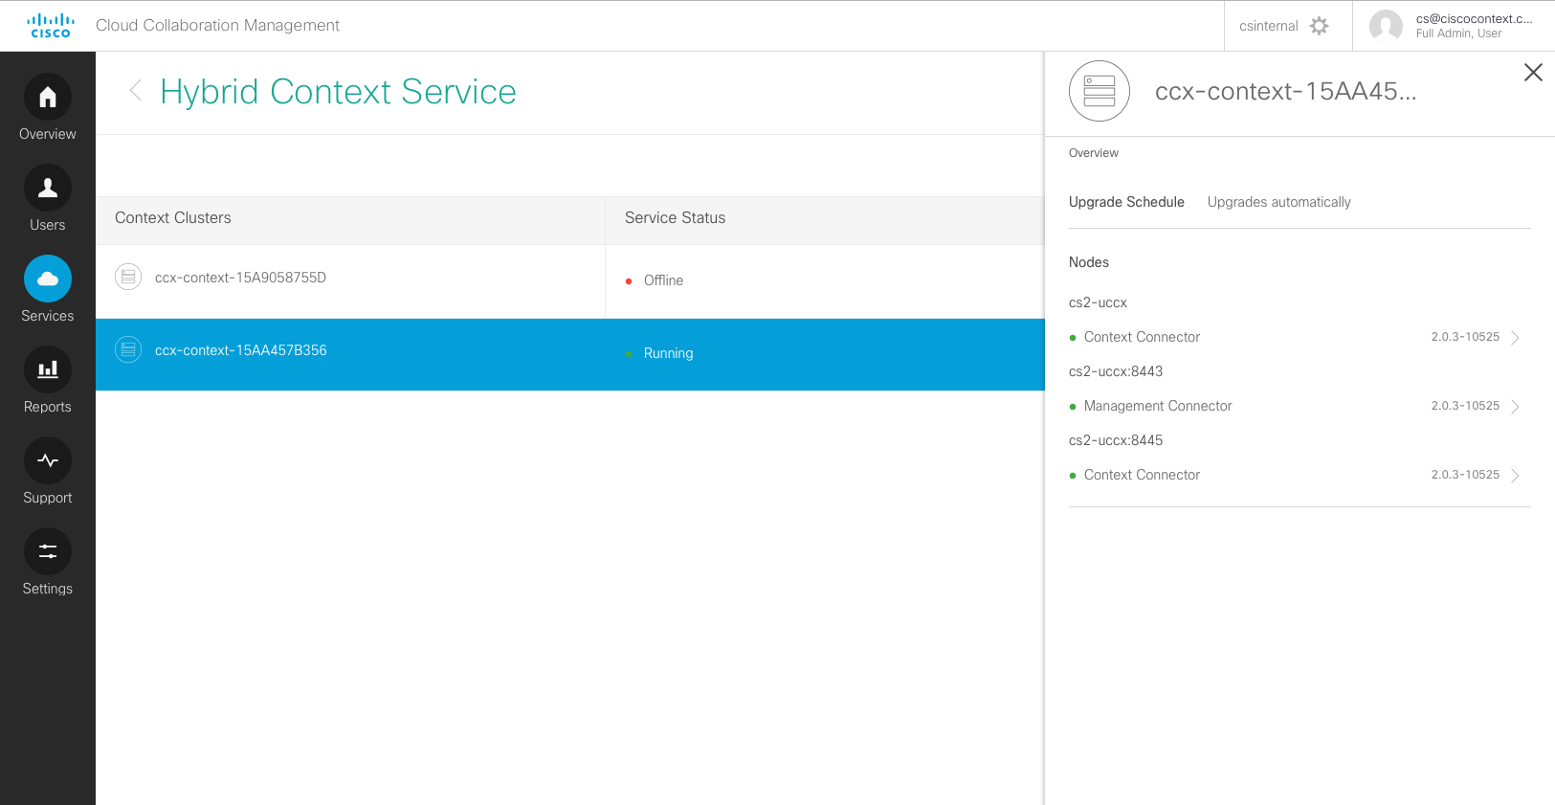The image size is (1555, 805).
Task: Click the Offline status text
Action: pos(663,280)
